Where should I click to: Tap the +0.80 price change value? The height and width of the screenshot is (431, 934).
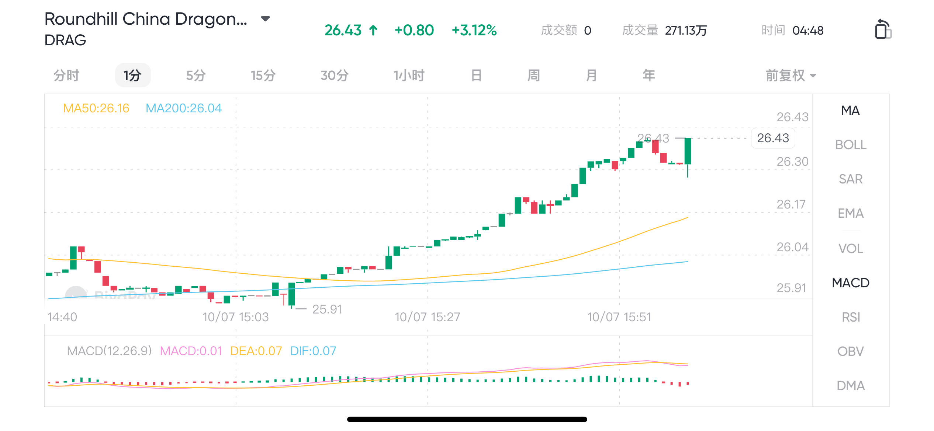tap(414, 30)
